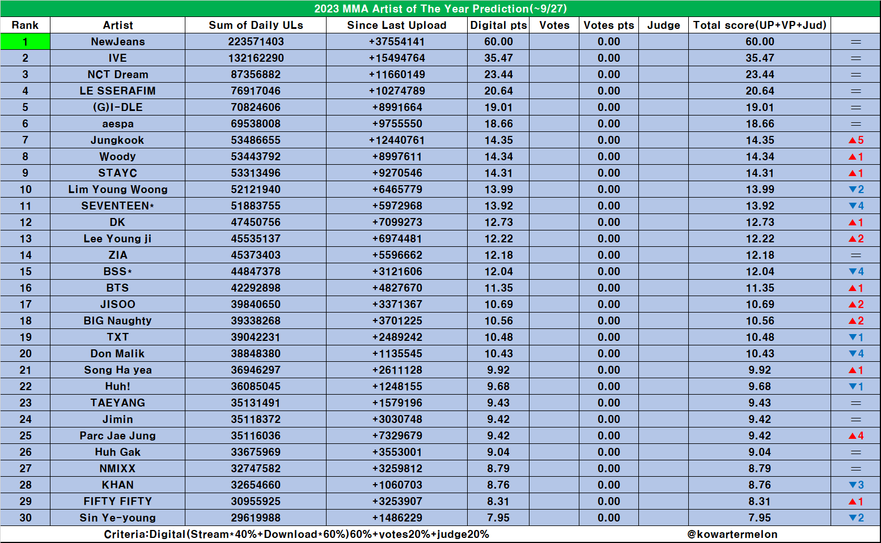
Task: Click the Lim Young Woong artist cell
Action: [117, 189]
